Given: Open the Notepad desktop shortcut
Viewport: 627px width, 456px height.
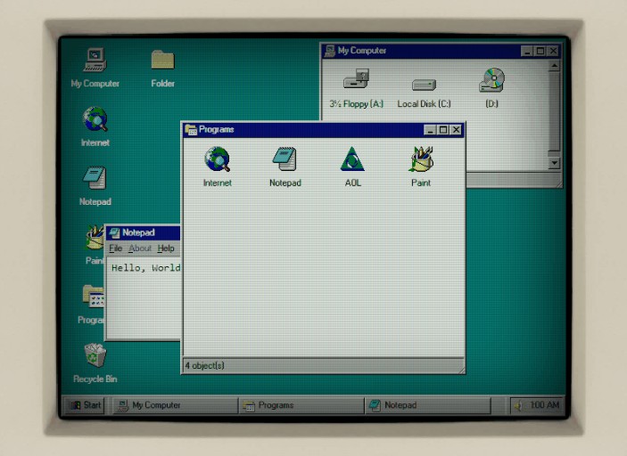Looking at the screenshot, I should point(95,179).
